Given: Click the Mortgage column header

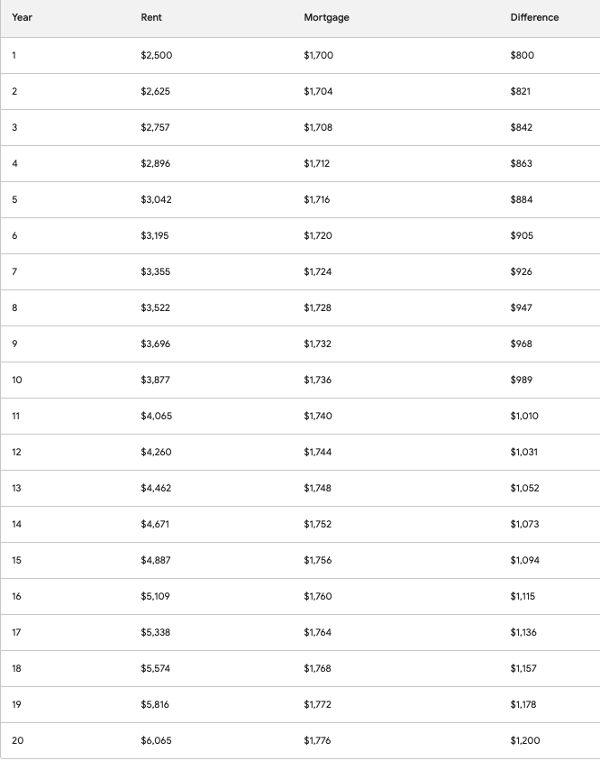Looking at the screenshot, I should click(x=326, y=18).
